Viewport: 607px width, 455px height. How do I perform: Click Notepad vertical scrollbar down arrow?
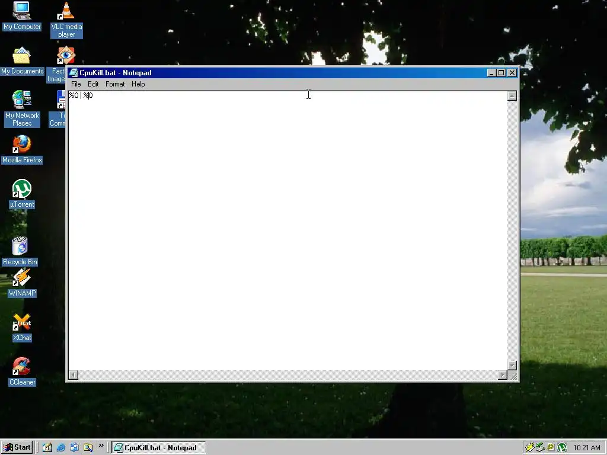click(x=512, y=365)
